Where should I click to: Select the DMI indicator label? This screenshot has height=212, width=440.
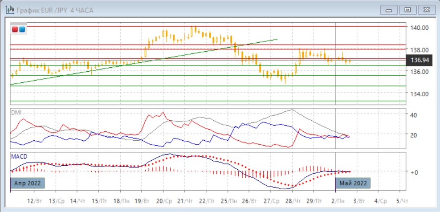click(16, 112)
